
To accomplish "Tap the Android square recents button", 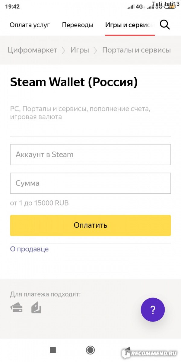I will point(53,350).
